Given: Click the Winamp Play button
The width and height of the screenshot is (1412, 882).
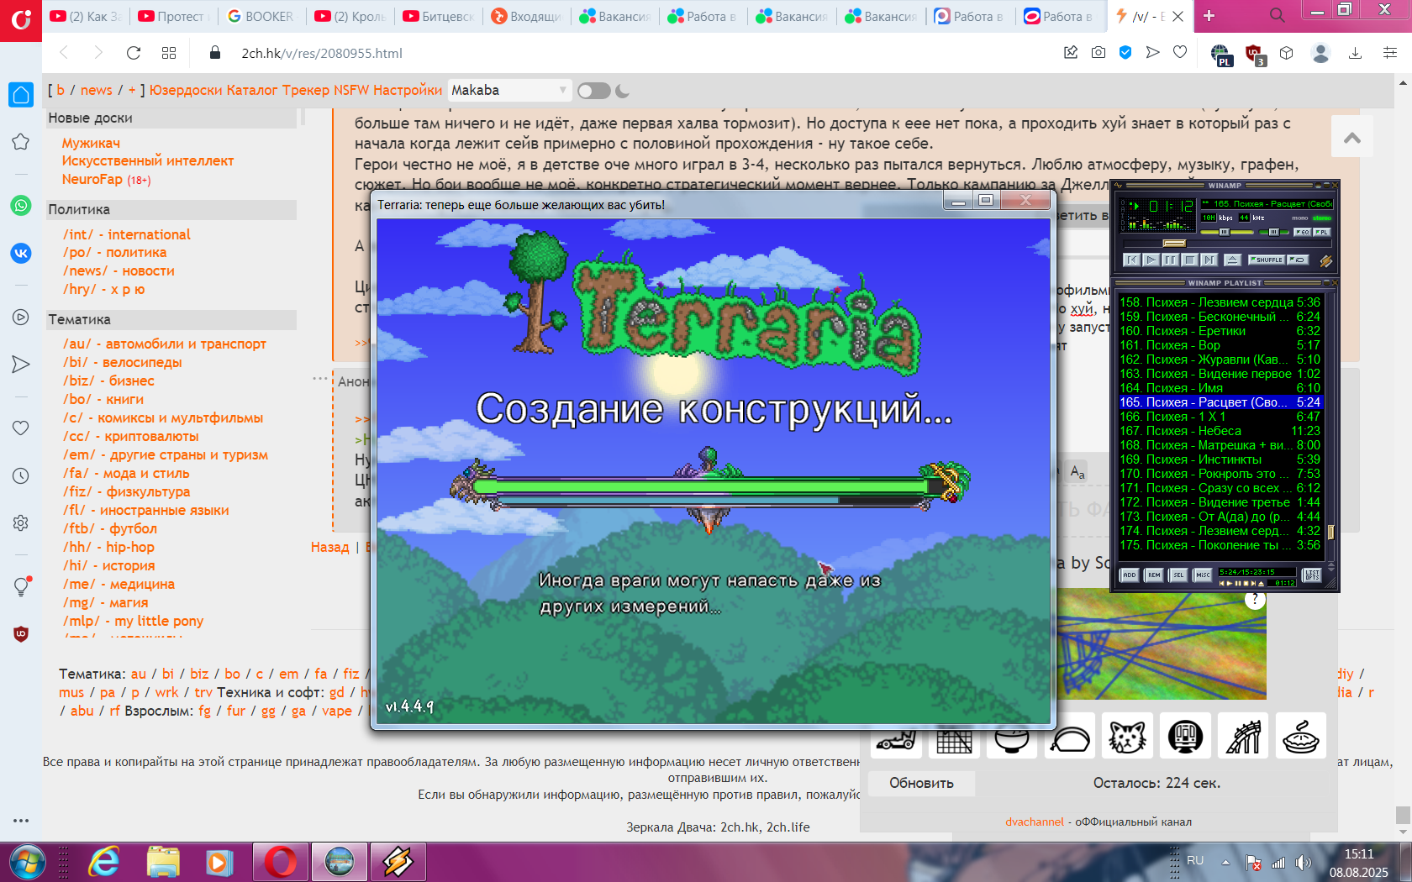Looking at the screenshot, I should pyautogui.click(x=1151, y=260).
